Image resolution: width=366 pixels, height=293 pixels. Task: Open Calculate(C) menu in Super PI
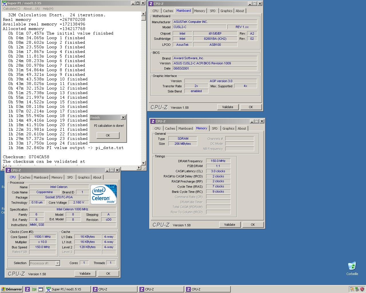point(12,9)
